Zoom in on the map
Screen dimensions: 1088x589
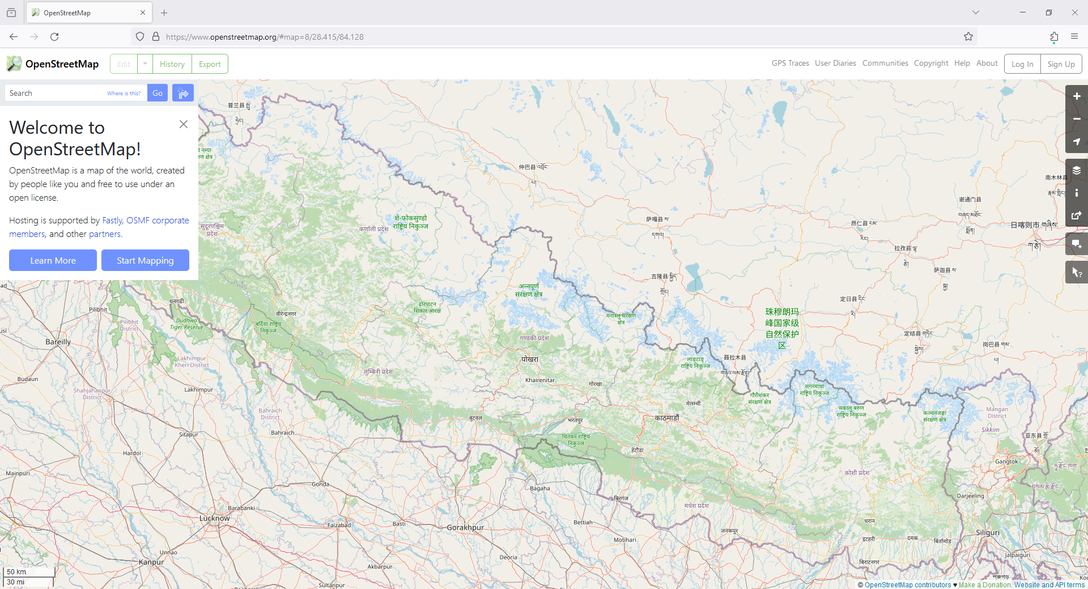tap(1077, 96)
